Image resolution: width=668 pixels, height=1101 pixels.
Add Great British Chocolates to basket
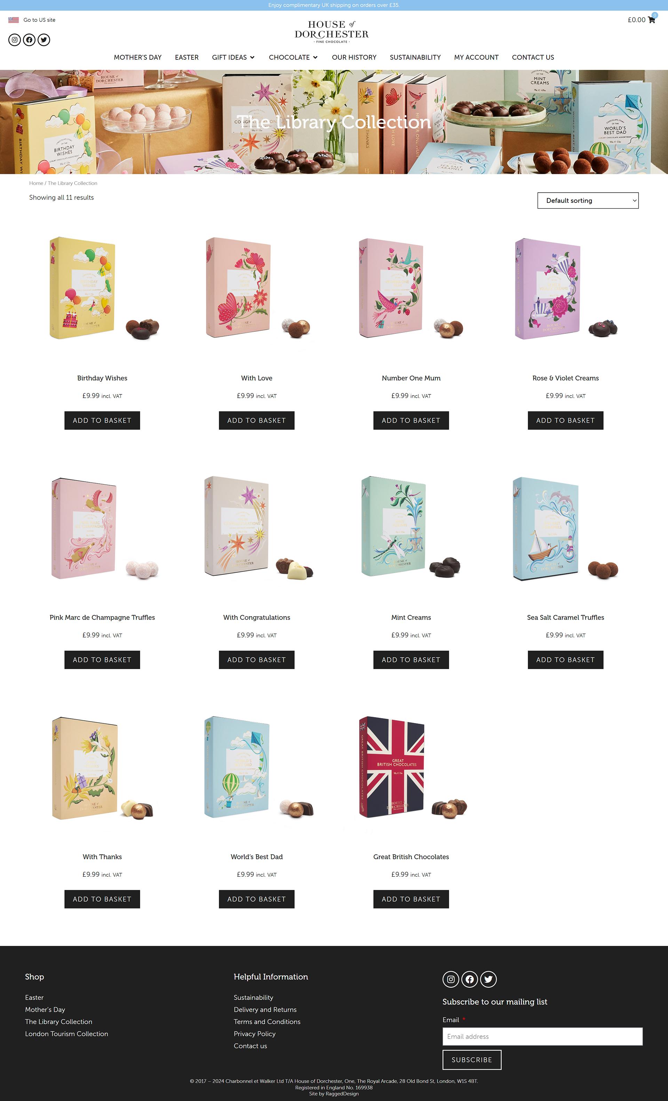(411, 899)
